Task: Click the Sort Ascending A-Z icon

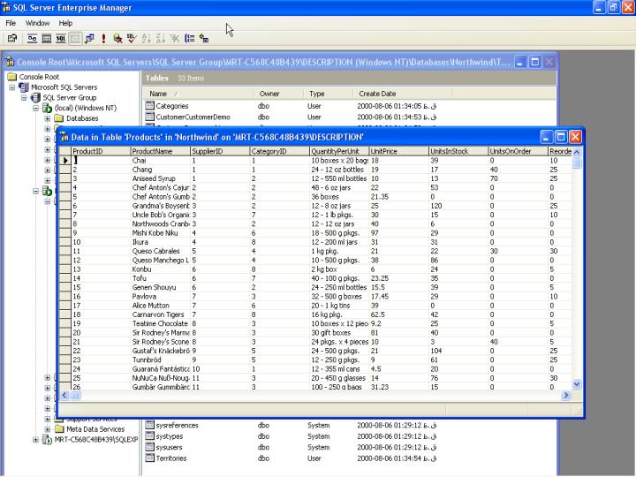Action: (x=146, y=39)
